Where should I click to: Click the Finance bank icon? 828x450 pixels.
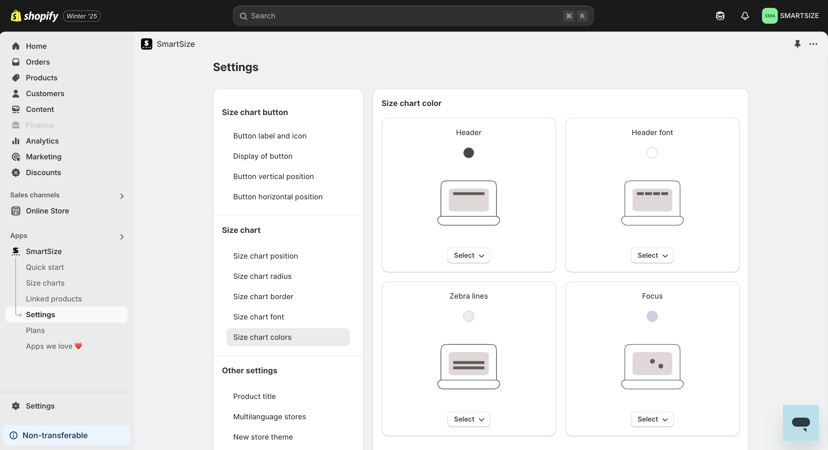pyautogui.click(x=16, y=125)
